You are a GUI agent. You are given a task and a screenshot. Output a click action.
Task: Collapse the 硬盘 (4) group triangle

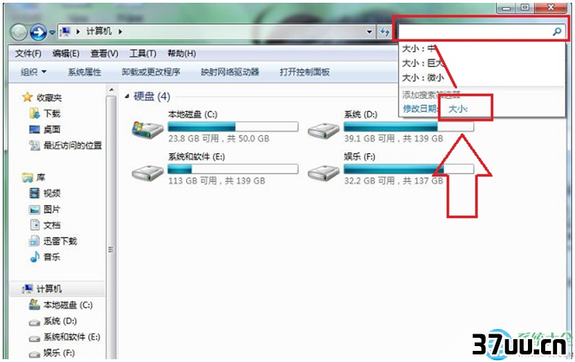tap(127, 96)
